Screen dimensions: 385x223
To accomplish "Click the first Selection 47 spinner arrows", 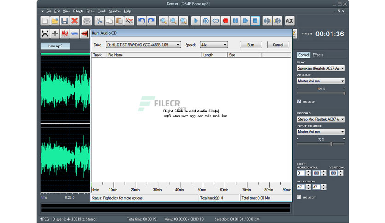I will click(x=308, y=187).
